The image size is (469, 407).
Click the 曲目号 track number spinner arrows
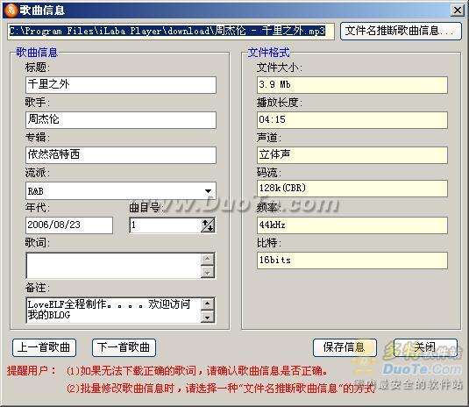pos(208,225)
